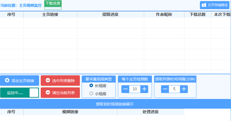231x121 pixels.
Task: Decrease 每个主页检测数 with minus button
Action: (125, 89)
